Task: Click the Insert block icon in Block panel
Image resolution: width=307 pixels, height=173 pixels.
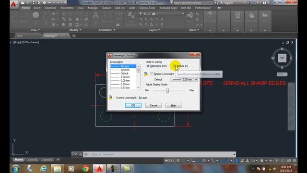Action: pos(190,15)
